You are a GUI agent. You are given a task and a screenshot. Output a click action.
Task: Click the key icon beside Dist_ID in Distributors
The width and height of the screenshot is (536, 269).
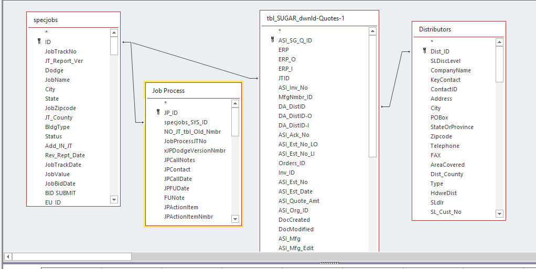pos(425,51)
